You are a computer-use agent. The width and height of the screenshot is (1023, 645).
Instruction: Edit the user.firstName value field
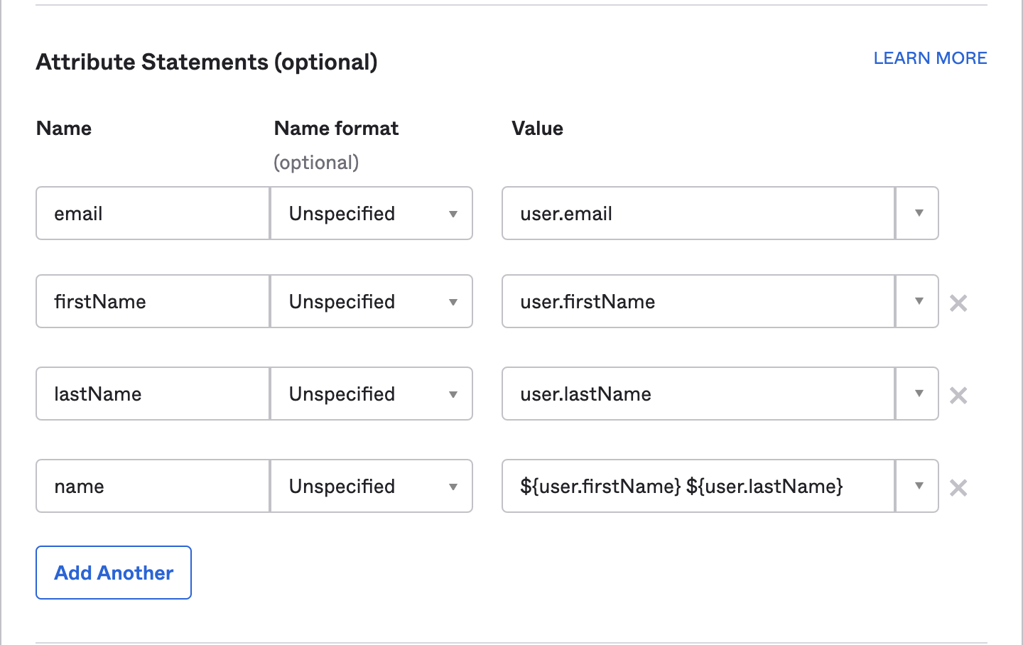click(x=698, y=302)
